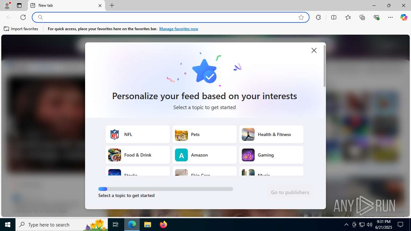Viewport: 411px width, 231px height.
Task: Open the Windows Start menu
Action: [8, 225]
